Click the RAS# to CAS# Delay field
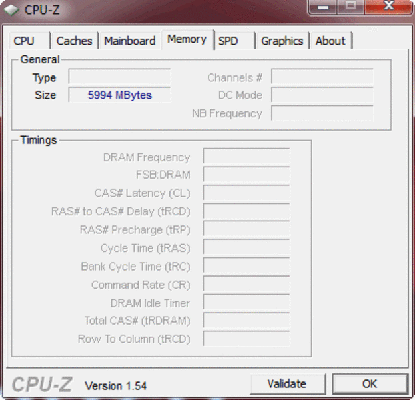Viewport: 415px width, 400px height. pyautogui.click(x=246, y=211)
